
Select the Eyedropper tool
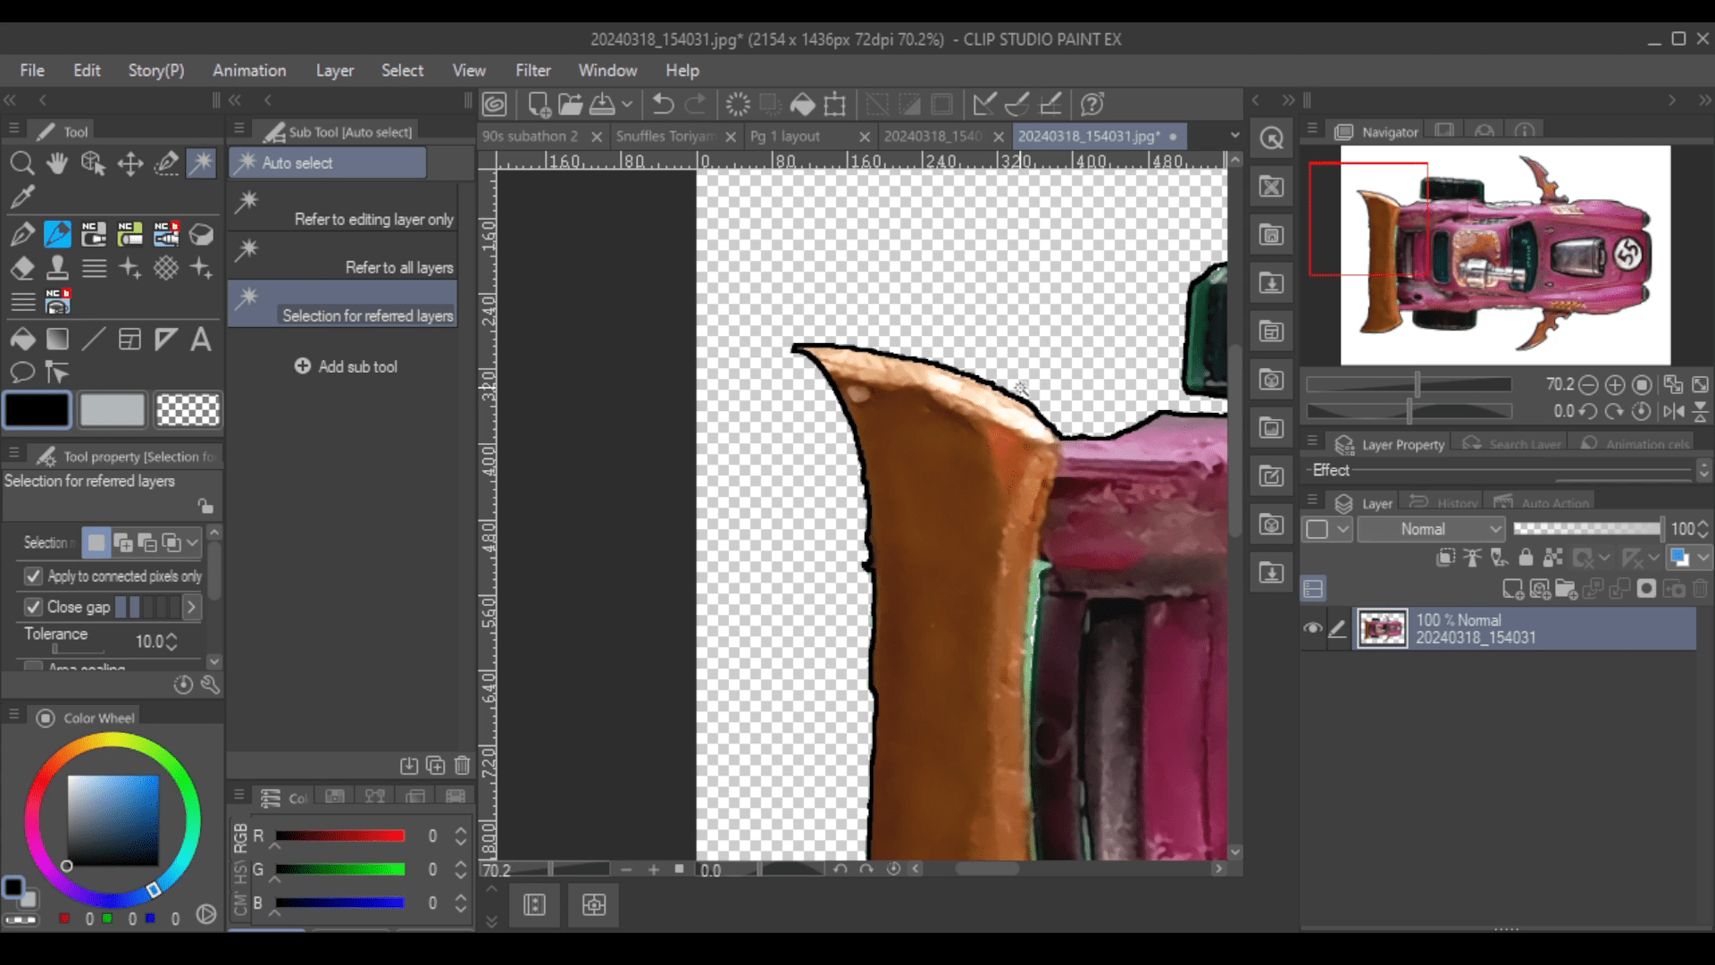(x=22, y=197)
